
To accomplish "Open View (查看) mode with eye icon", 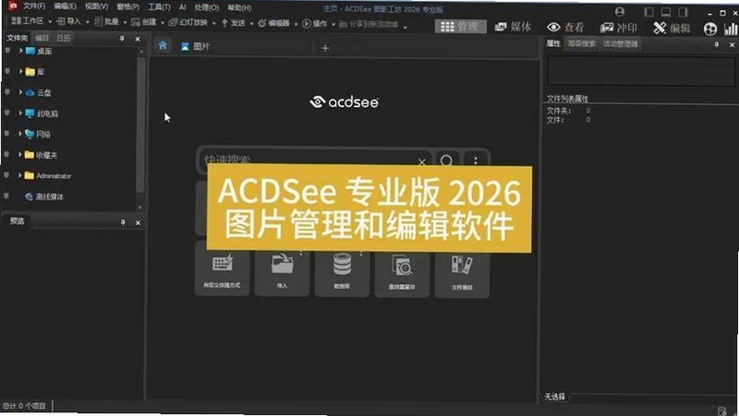I will click(565, 28).
